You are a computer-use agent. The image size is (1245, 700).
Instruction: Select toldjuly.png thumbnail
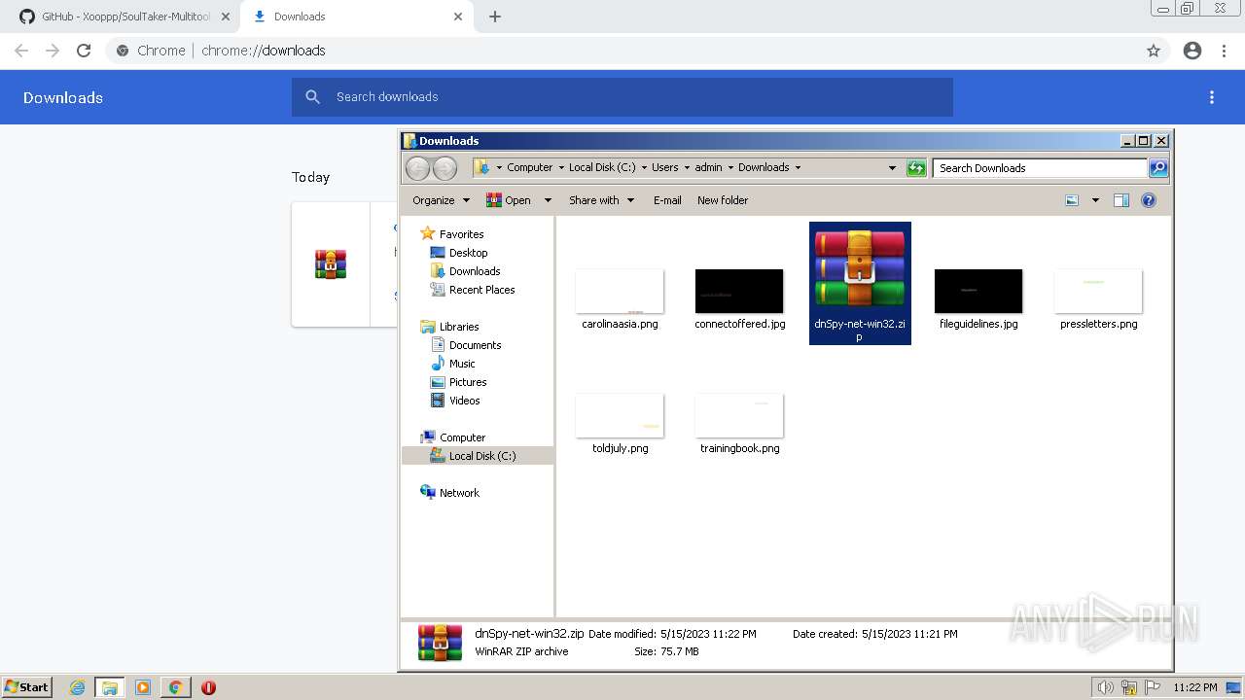pyautogui.click(x=620, y=416)
